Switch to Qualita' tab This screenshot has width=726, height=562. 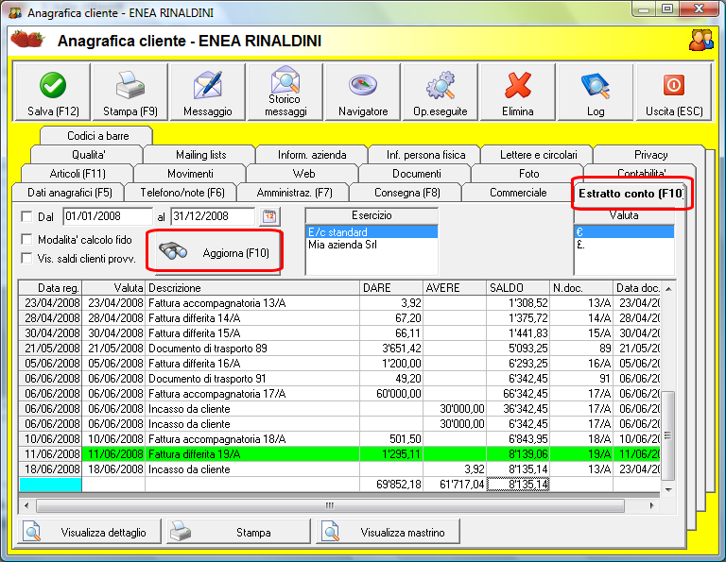pyautogui.click(x=87, y=155)
